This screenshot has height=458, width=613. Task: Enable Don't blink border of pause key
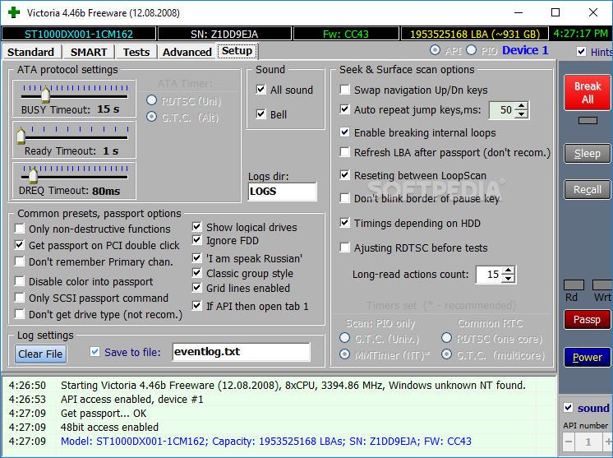pos(344,198)
